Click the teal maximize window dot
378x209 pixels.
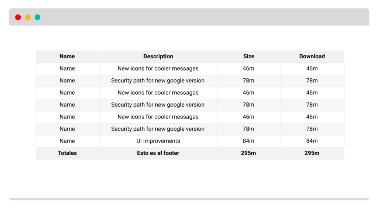coord(37,17)
